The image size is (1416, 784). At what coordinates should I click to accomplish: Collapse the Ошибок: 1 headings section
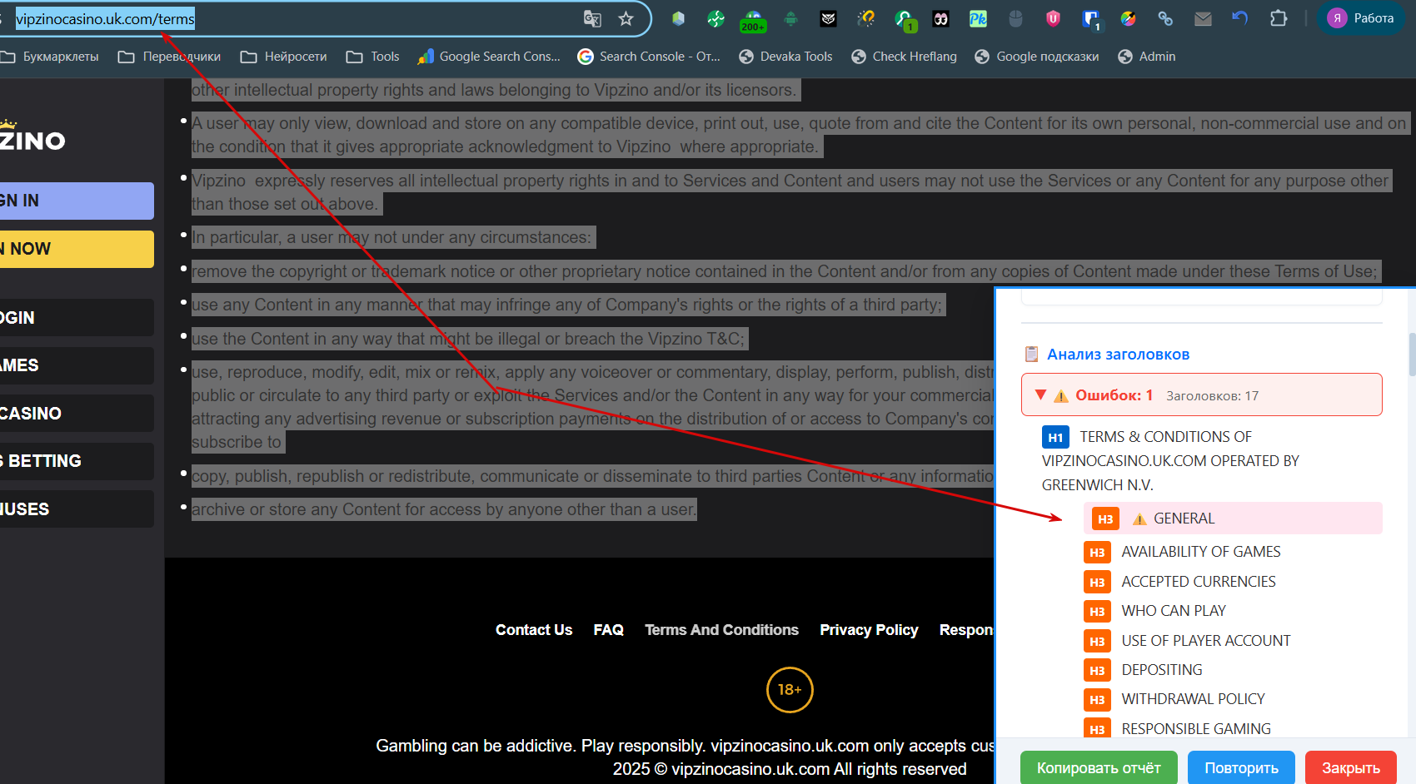[x=1201, y=395]
